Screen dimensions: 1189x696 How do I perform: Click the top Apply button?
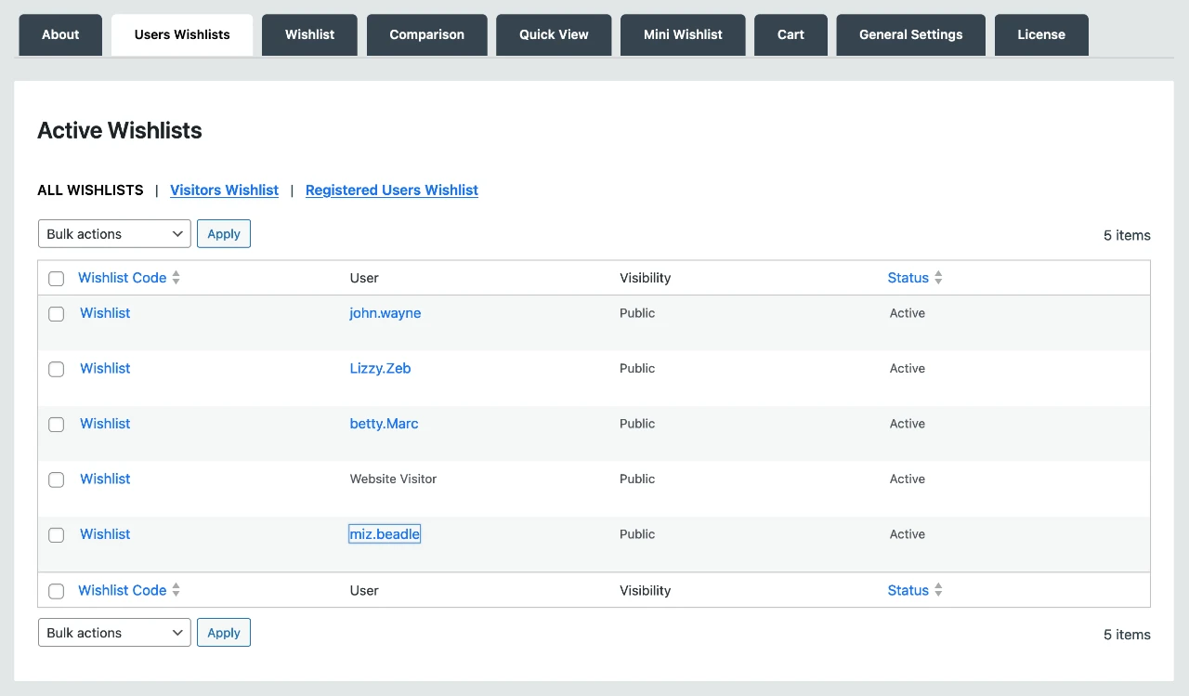(x=224, y=234)
